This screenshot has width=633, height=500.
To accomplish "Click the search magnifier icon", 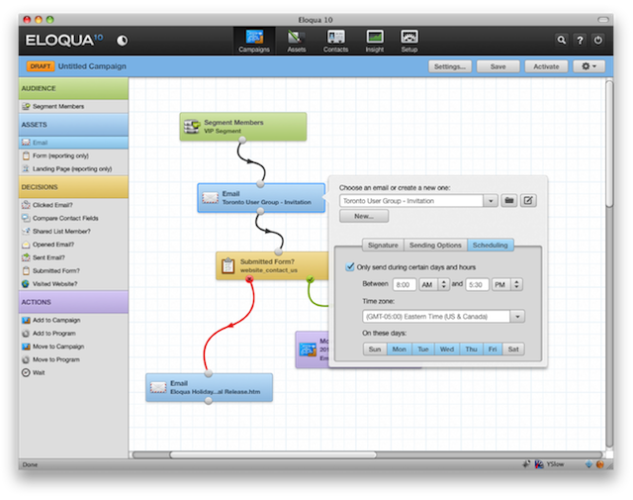I will 562,40.
